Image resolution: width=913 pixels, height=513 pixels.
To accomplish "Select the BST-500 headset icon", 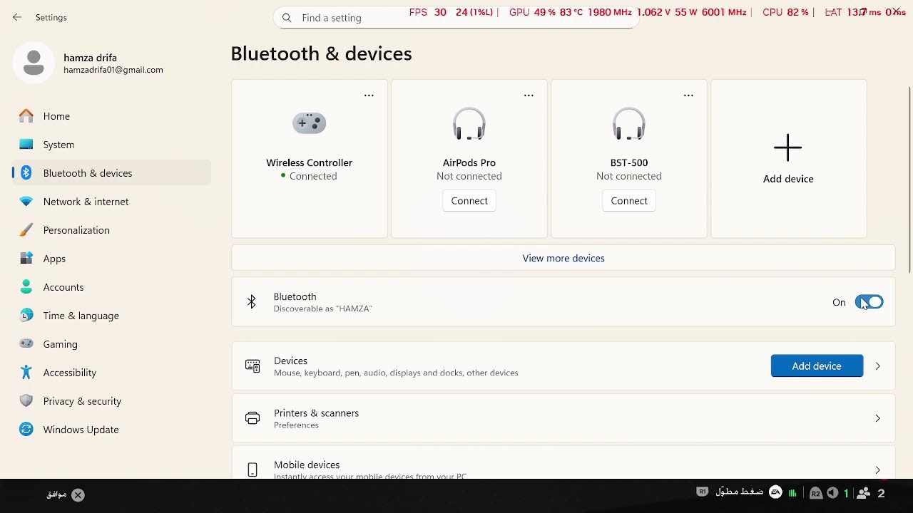I will pos(629,123).
